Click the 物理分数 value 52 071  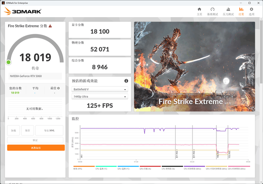pyautogui.click(x=100, y=49)
